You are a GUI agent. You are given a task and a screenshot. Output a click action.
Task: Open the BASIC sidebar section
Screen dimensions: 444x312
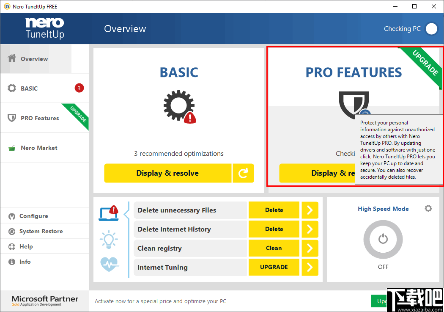[x=45, y=88]
